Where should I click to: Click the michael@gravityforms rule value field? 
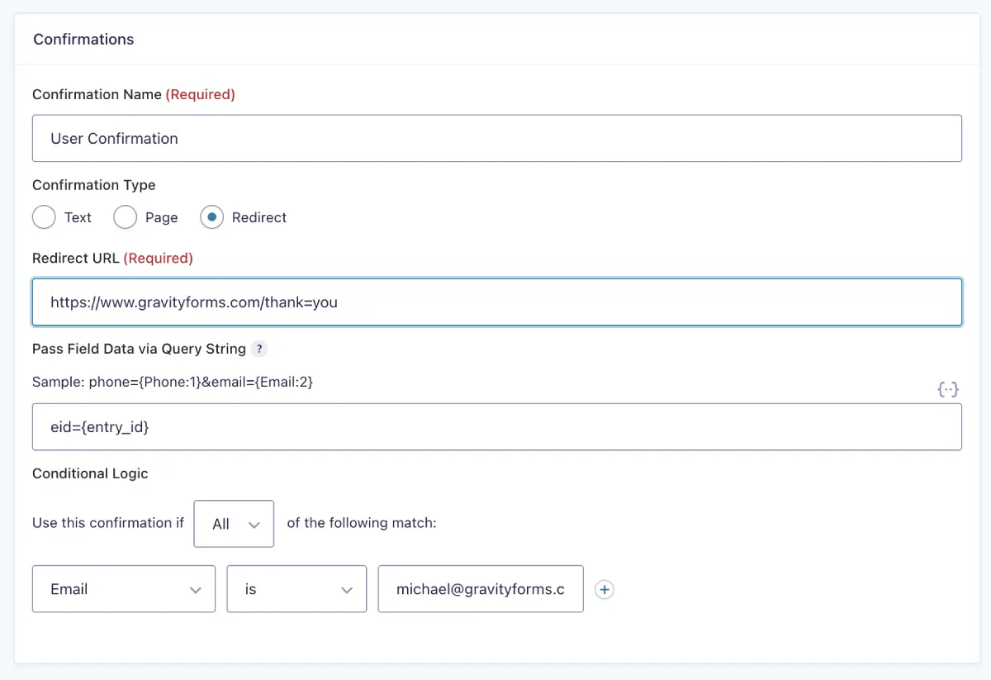click(x=481, y=589)
